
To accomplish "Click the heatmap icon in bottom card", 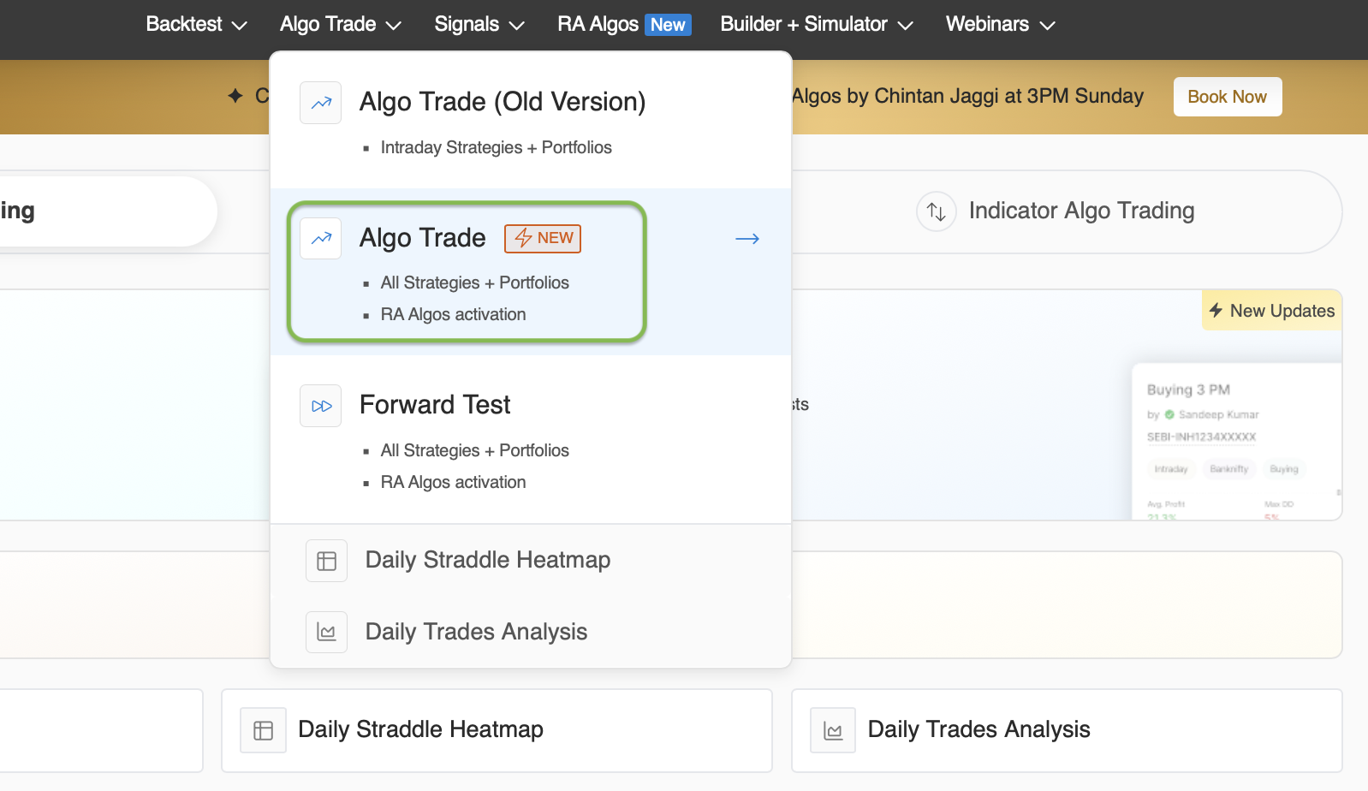I will (263, 730).
